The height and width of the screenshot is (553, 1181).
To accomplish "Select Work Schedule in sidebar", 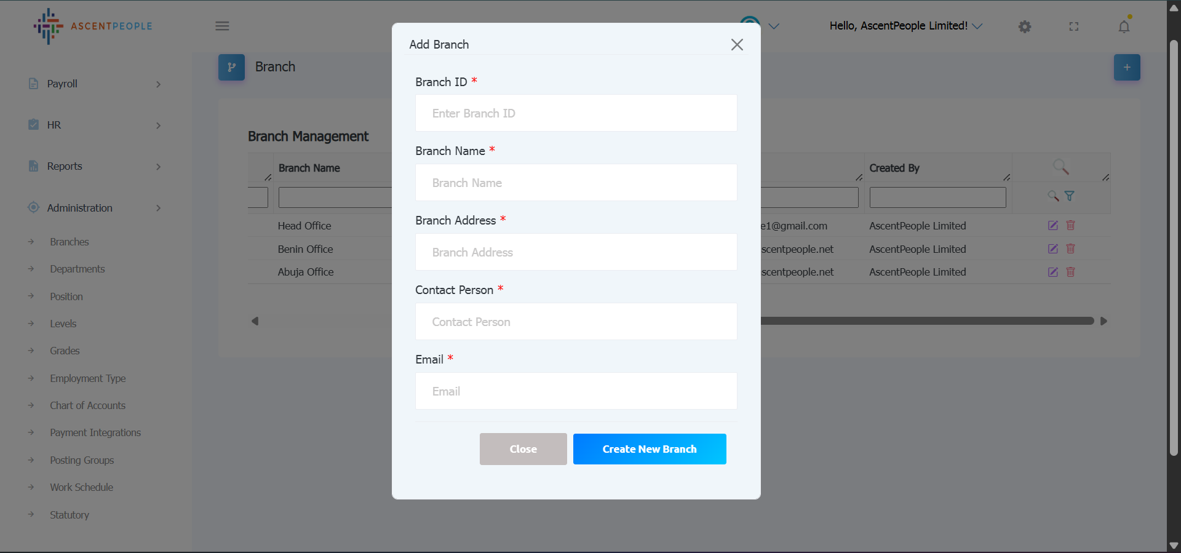I will [82, 487].
